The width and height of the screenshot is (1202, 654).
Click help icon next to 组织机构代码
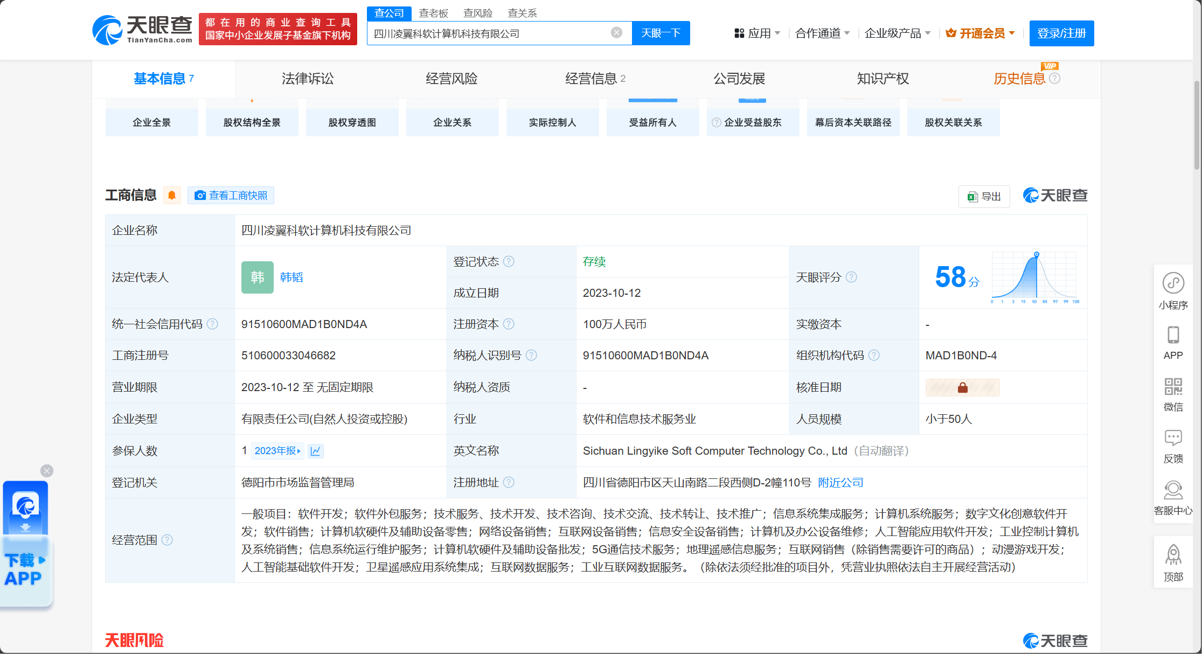point(874,355)
